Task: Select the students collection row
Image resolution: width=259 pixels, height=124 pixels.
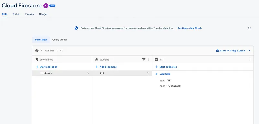Action: (x=62, y=73)
